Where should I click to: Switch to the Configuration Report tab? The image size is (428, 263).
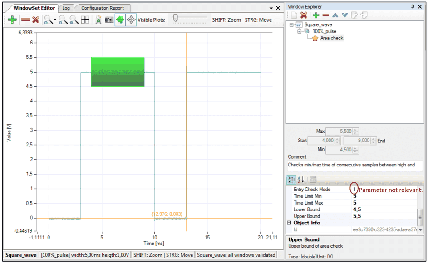[103, 8]
